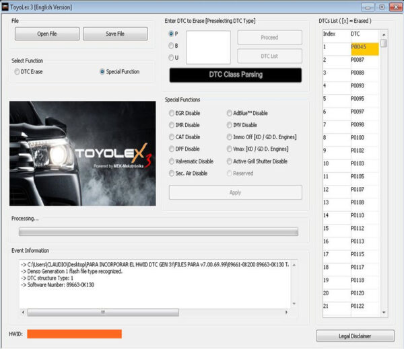404x349 pixels.
Task: Click the Save File button
Action: 115,34
